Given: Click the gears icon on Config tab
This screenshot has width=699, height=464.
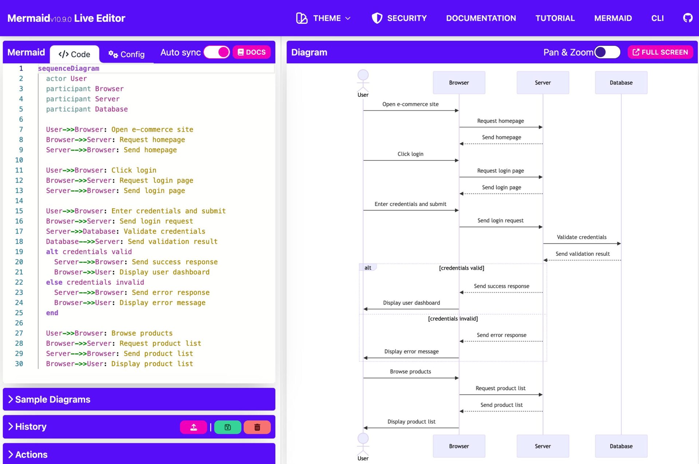Looking at the screenshot, I should [x=113, y=54].
